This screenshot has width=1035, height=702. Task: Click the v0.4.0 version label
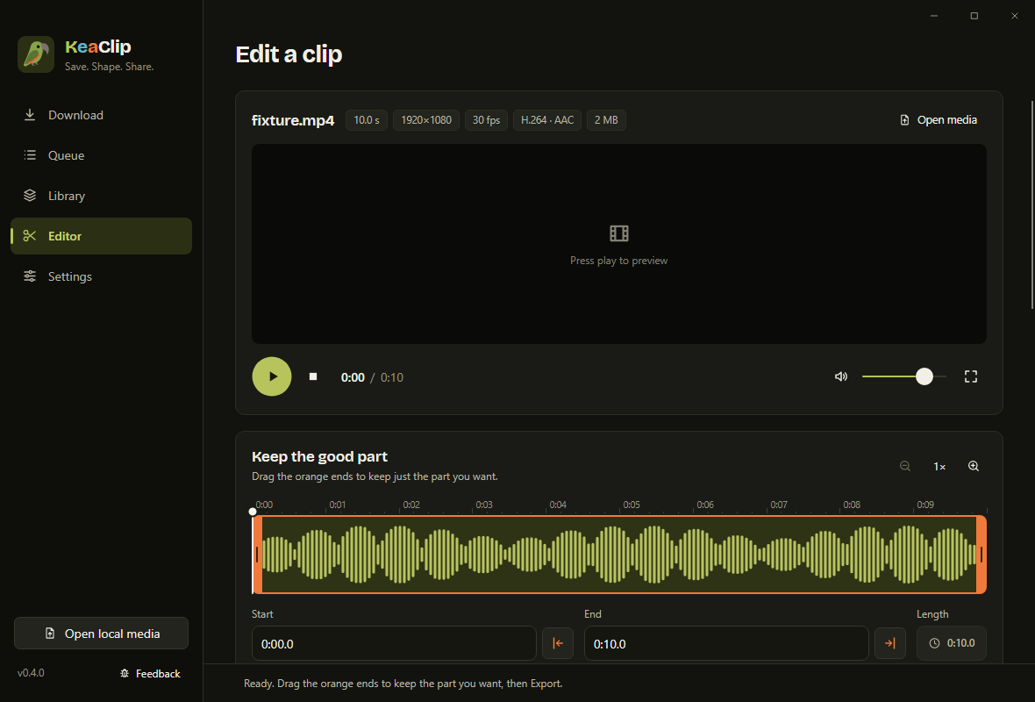pos(31,673)
